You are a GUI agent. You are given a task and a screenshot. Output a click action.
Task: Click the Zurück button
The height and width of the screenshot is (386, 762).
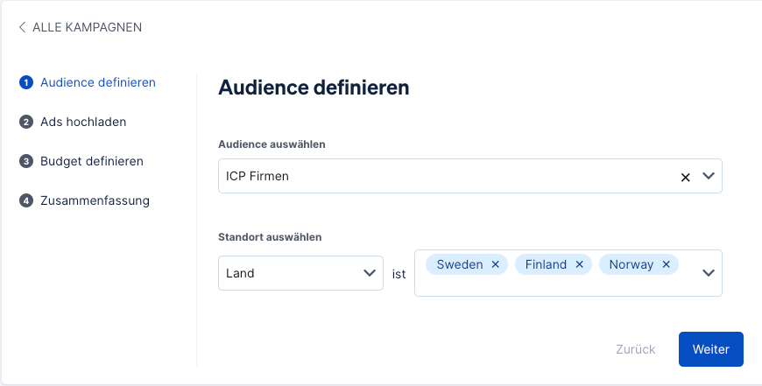tap(635, 349)
